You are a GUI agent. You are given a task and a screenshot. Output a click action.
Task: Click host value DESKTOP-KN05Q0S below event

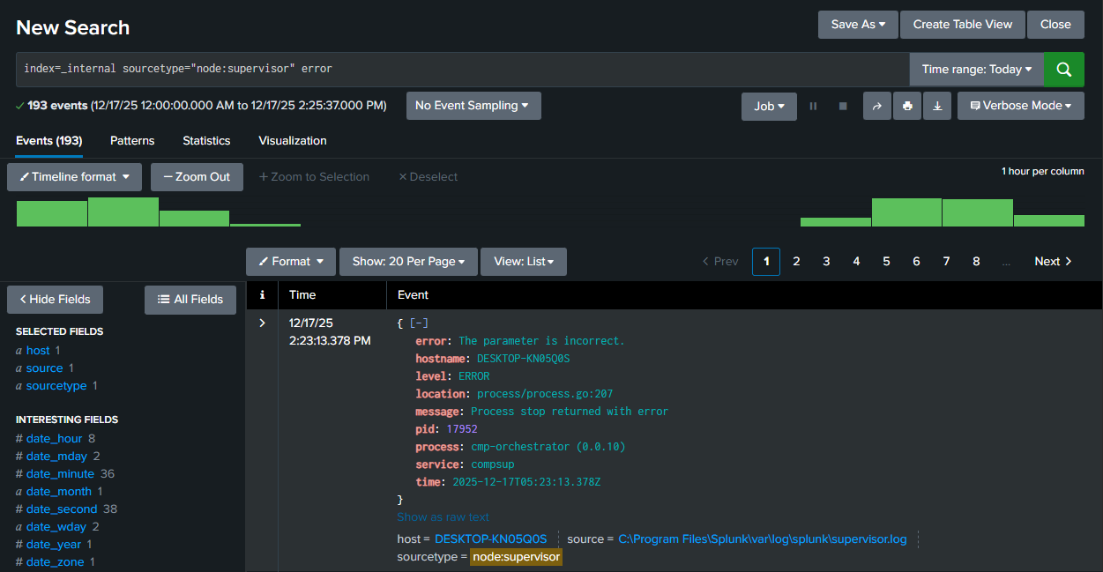490,539
